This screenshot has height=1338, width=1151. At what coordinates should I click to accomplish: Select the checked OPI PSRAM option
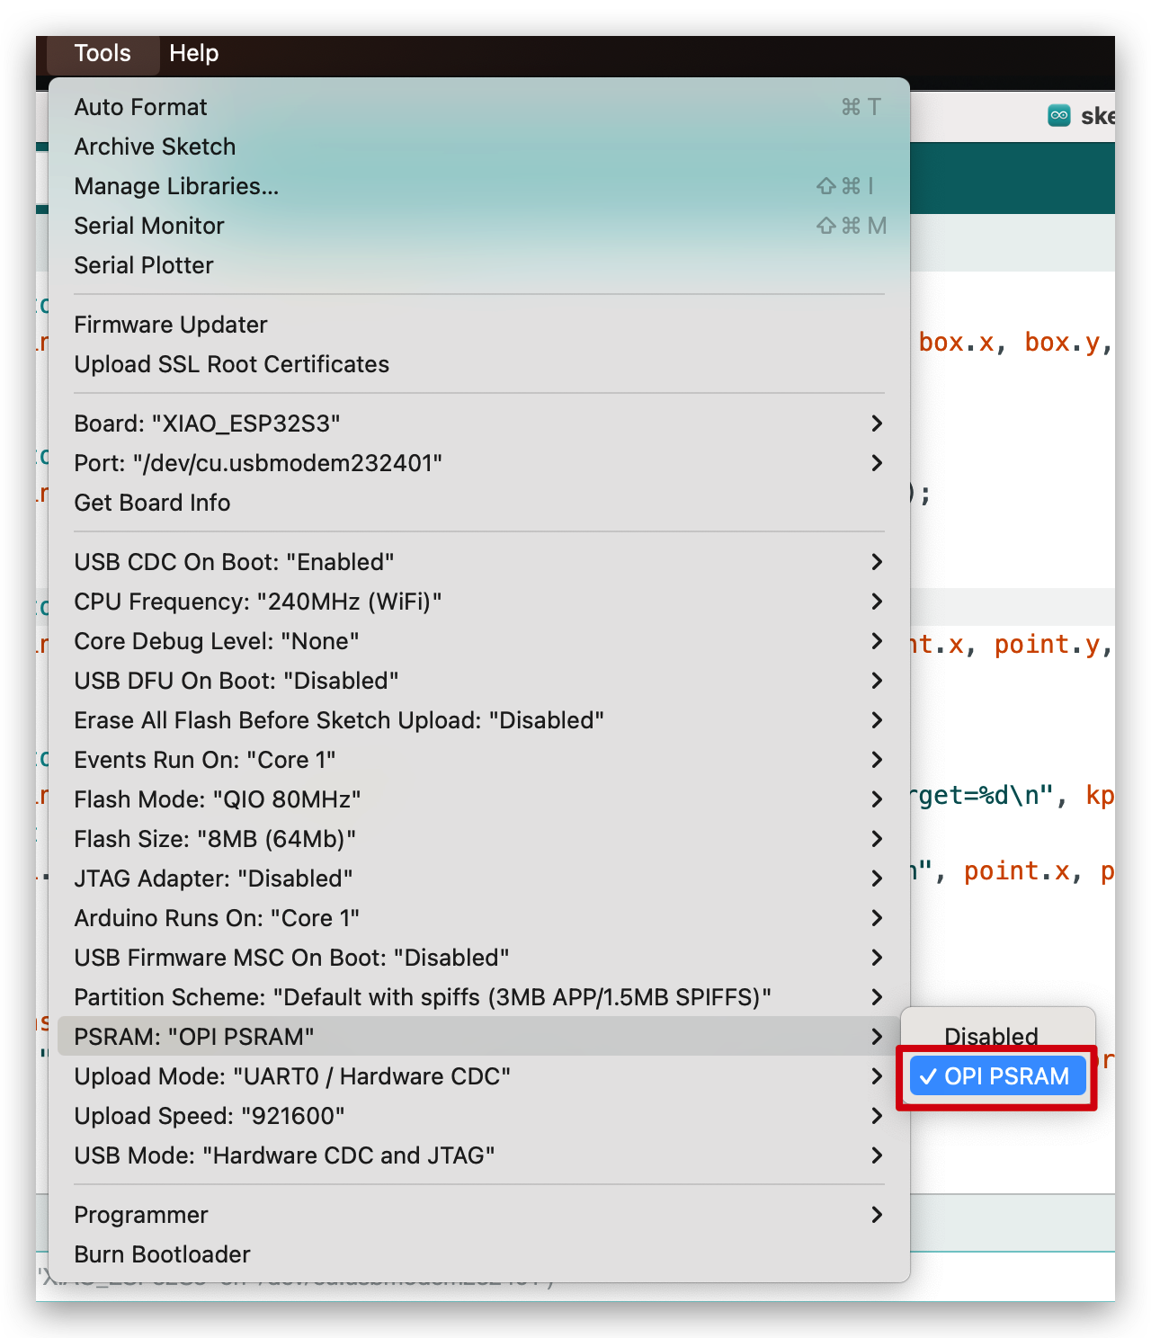(x=998, y=1076)
